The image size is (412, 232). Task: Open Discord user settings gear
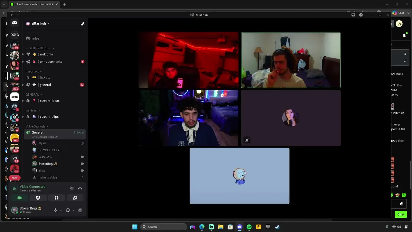click(x=80, y=210)
